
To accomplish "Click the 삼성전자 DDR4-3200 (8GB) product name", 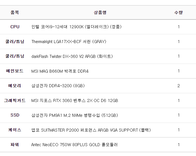I will [x=58, y=86].
